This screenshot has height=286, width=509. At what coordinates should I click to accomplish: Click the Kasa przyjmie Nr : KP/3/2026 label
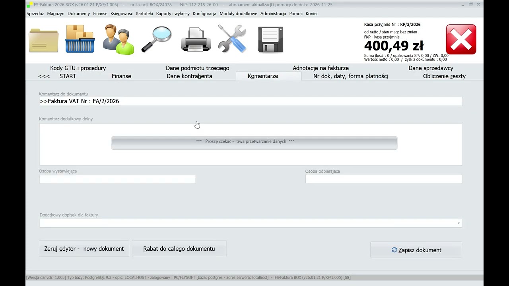[x=392, y=25]
